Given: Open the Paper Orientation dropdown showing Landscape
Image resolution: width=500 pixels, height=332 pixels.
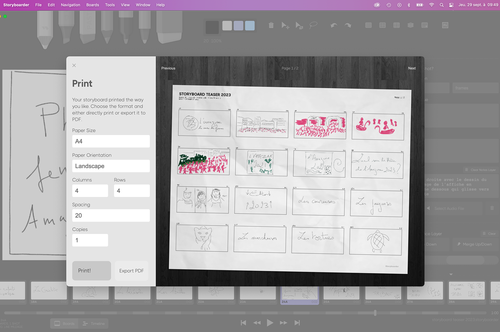Looking at the screenshot, I should tap(111, 166).
